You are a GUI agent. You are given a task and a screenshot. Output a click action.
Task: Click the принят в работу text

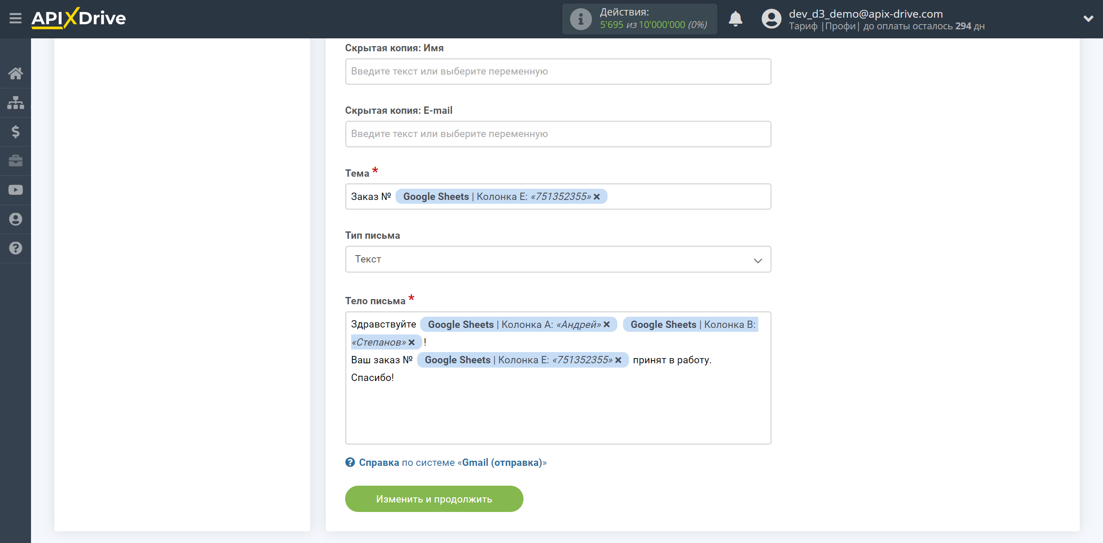(672, 360)
